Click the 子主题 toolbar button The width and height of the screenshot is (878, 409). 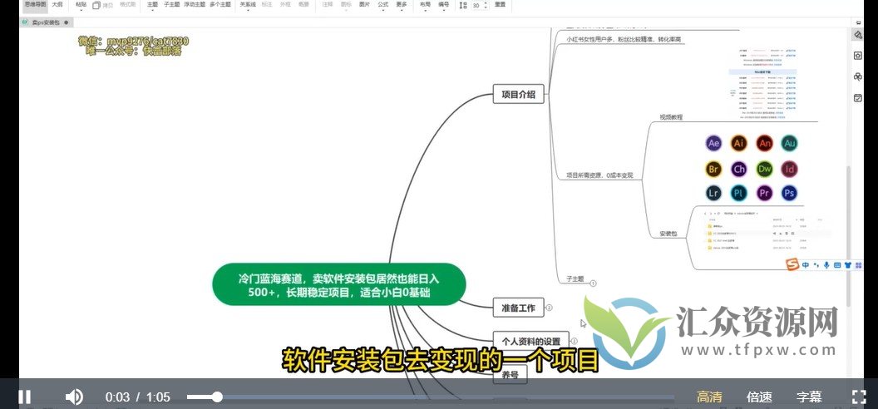(x=171, y=4)
